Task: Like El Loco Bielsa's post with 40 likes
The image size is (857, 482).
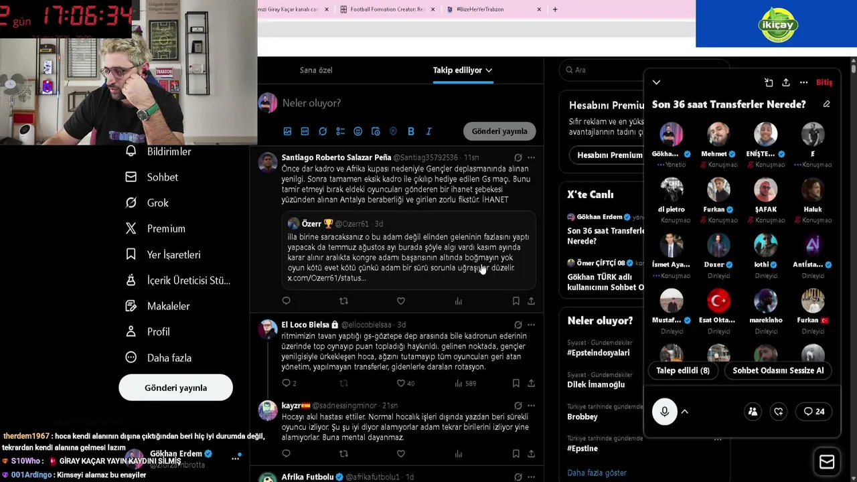Action: click(405, 384)
